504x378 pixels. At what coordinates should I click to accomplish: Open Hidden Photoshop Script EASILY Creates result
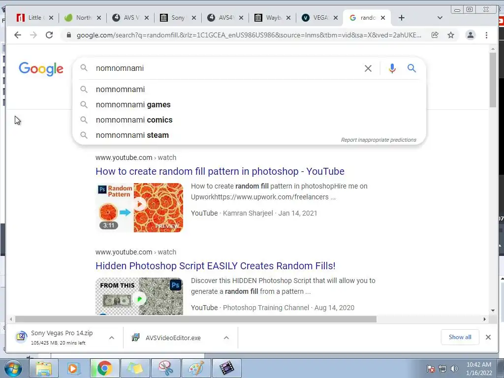point(216,266)
